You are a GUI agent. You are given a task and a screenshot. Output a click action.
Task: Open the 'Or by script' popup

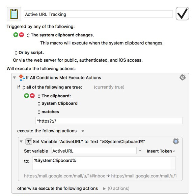point(16,53)
